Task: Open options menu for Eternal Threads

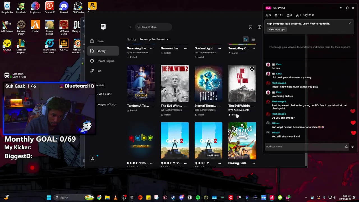Action: 219,106
